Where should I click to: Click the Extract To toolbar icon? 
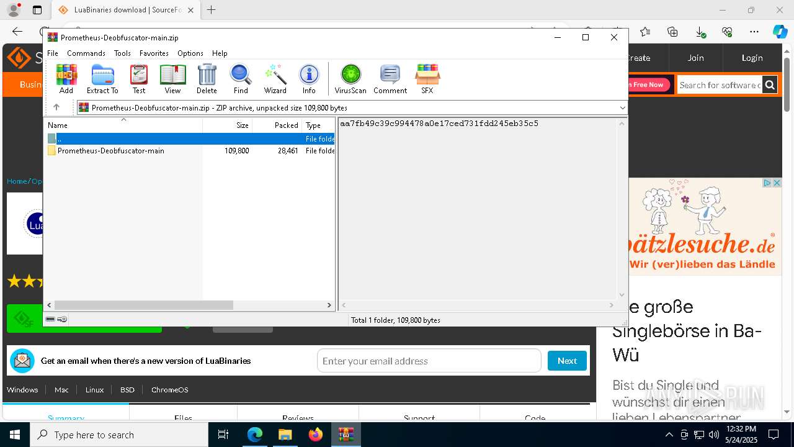click(x=102, y=79)
